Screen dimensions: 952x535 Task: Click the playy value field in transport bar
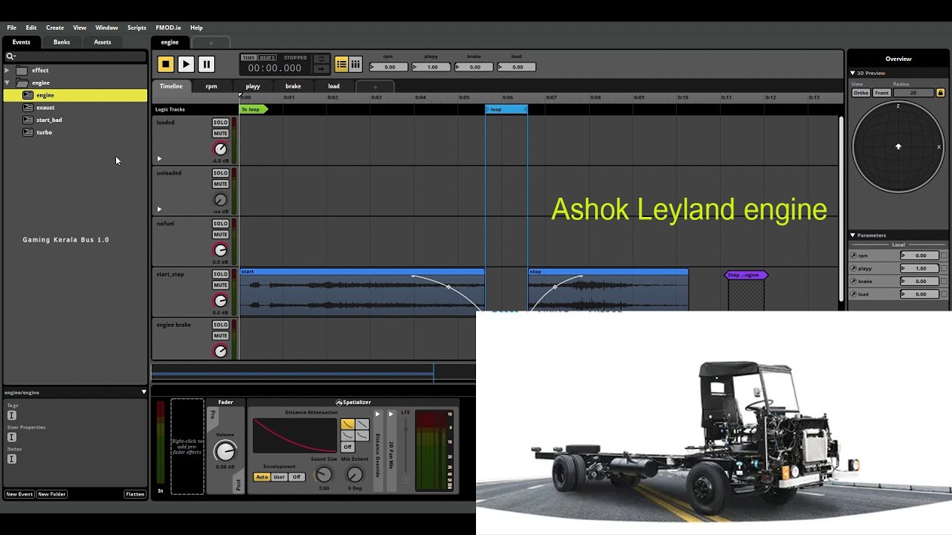tap(431, 67)
